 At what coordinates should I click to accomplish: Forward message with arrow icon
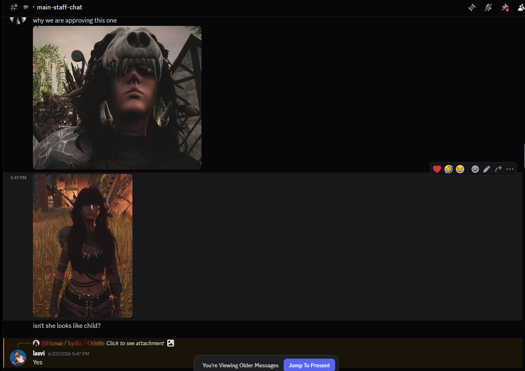click(x=498, y=169)
